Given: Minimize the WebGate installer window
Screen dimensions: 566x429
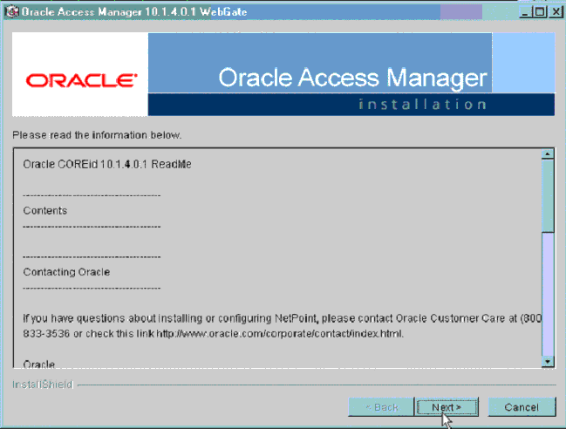Looking at the screenshot, I should pyautogui.click(x=525, y=12).
